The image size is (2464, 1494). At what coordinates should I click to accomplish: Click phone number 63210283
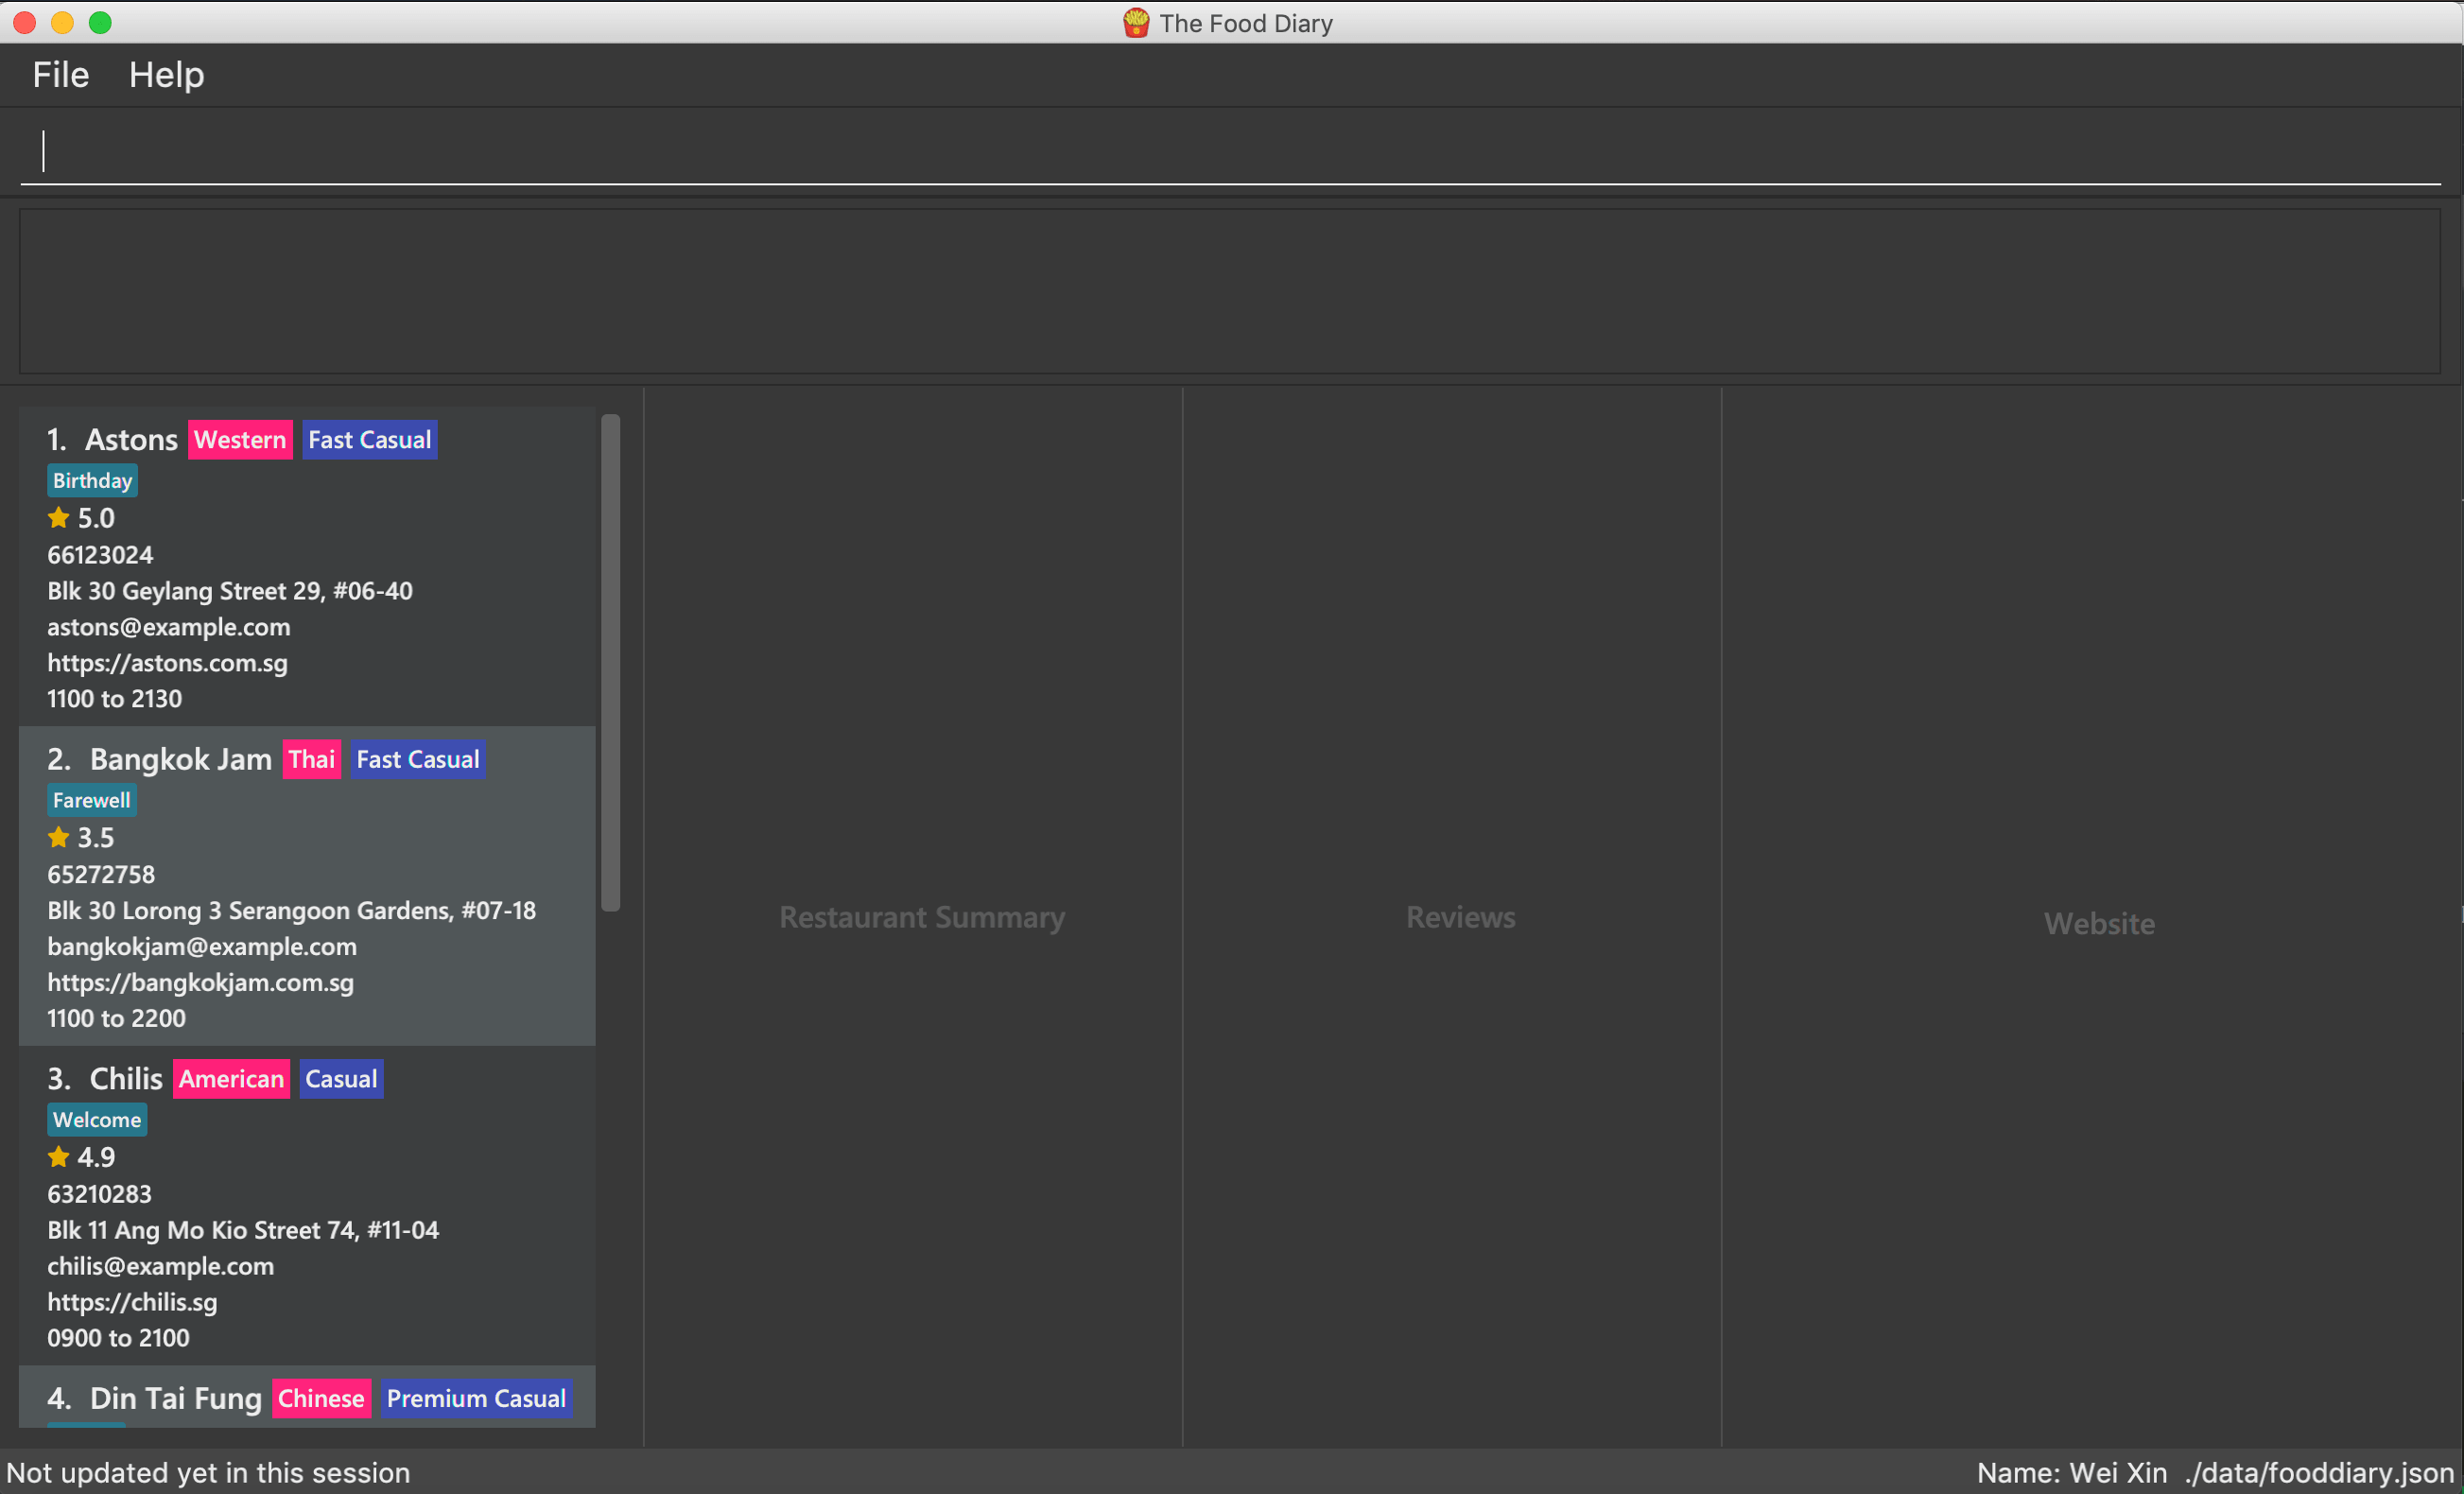pos(100,1194)
